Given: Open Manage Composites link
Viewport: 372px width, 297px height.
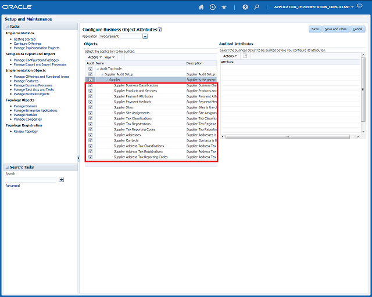Looking at the screenshot, I should click(x=27, y=119).
